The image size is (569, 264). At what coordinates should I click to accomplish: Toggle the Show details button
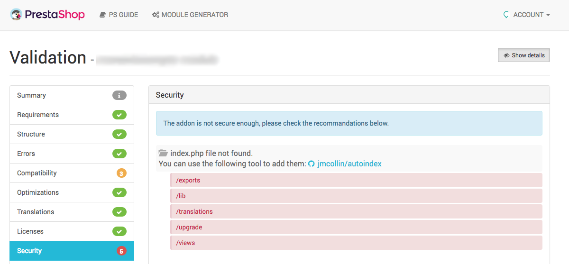523,55
